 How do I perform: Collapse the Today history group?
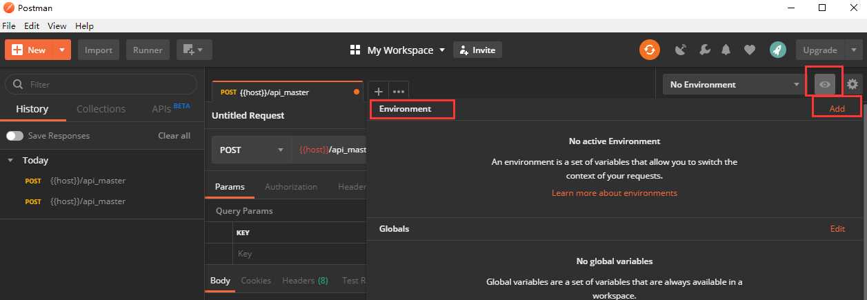[x=11, y=161]
